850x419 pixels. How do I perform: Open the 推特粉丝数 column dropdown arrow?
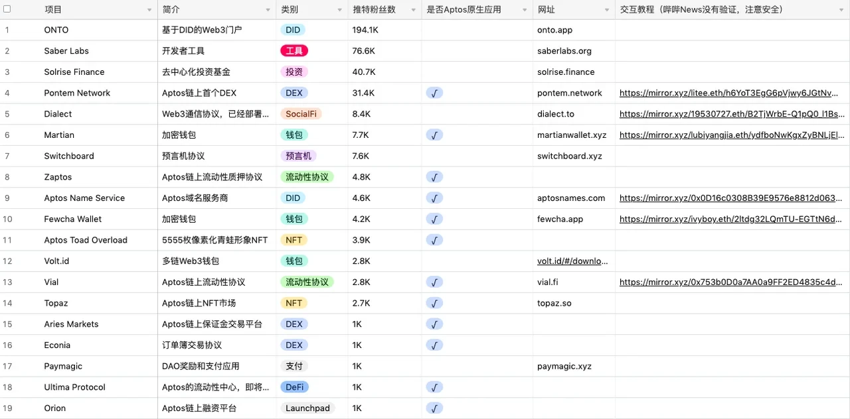tap(413, 10)
